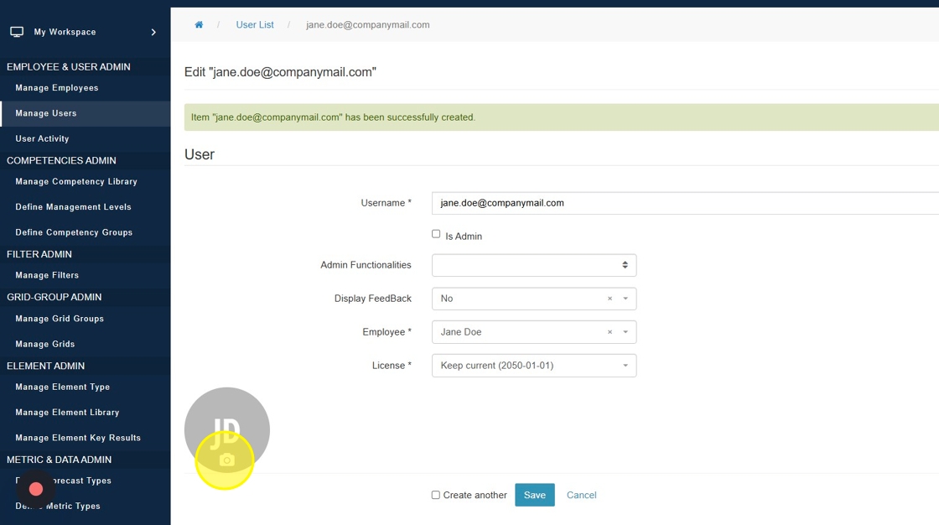Click the Save button
Viewport: 939px width, 525px height.
click(534, 495)
